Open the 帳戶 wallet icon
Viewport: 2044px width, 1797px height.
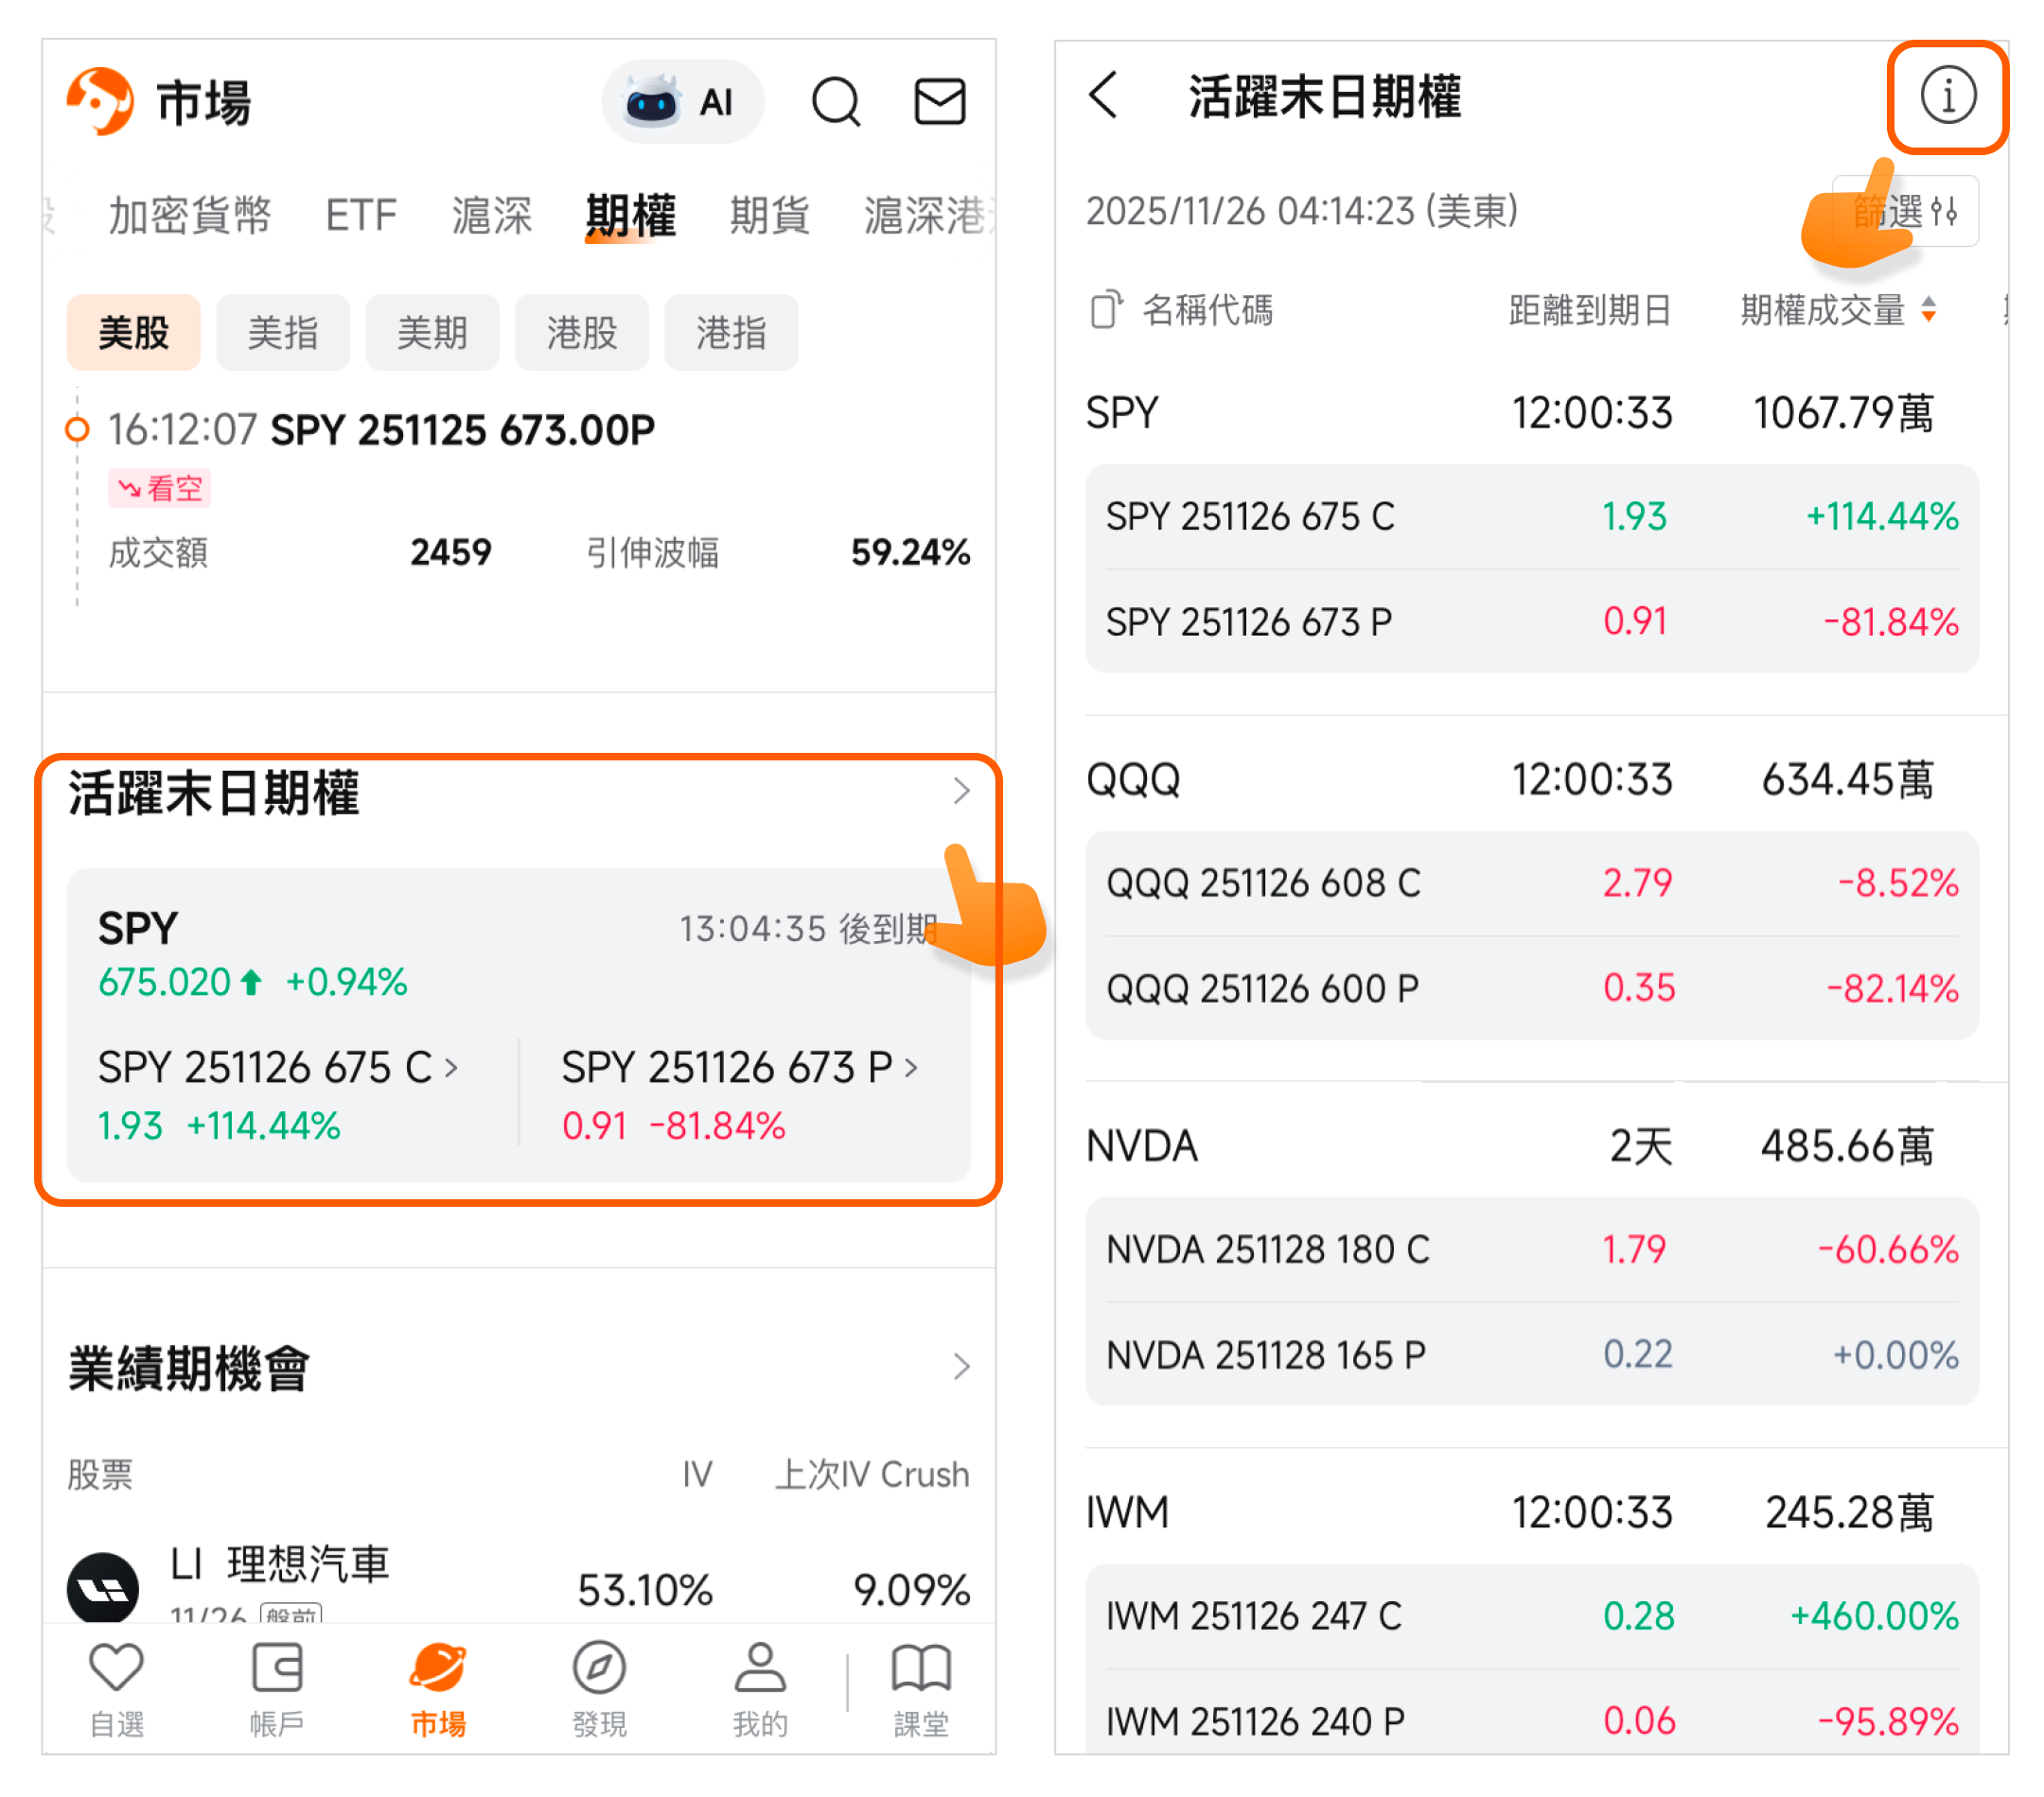tap(276, 1669)
